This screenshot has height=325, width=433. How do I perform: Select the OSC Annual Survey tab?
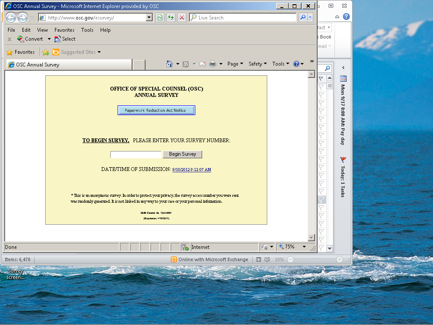[x=69, y=65]
